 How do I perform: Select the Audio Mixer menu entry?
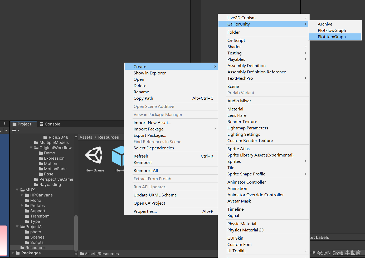click(264, 101)
